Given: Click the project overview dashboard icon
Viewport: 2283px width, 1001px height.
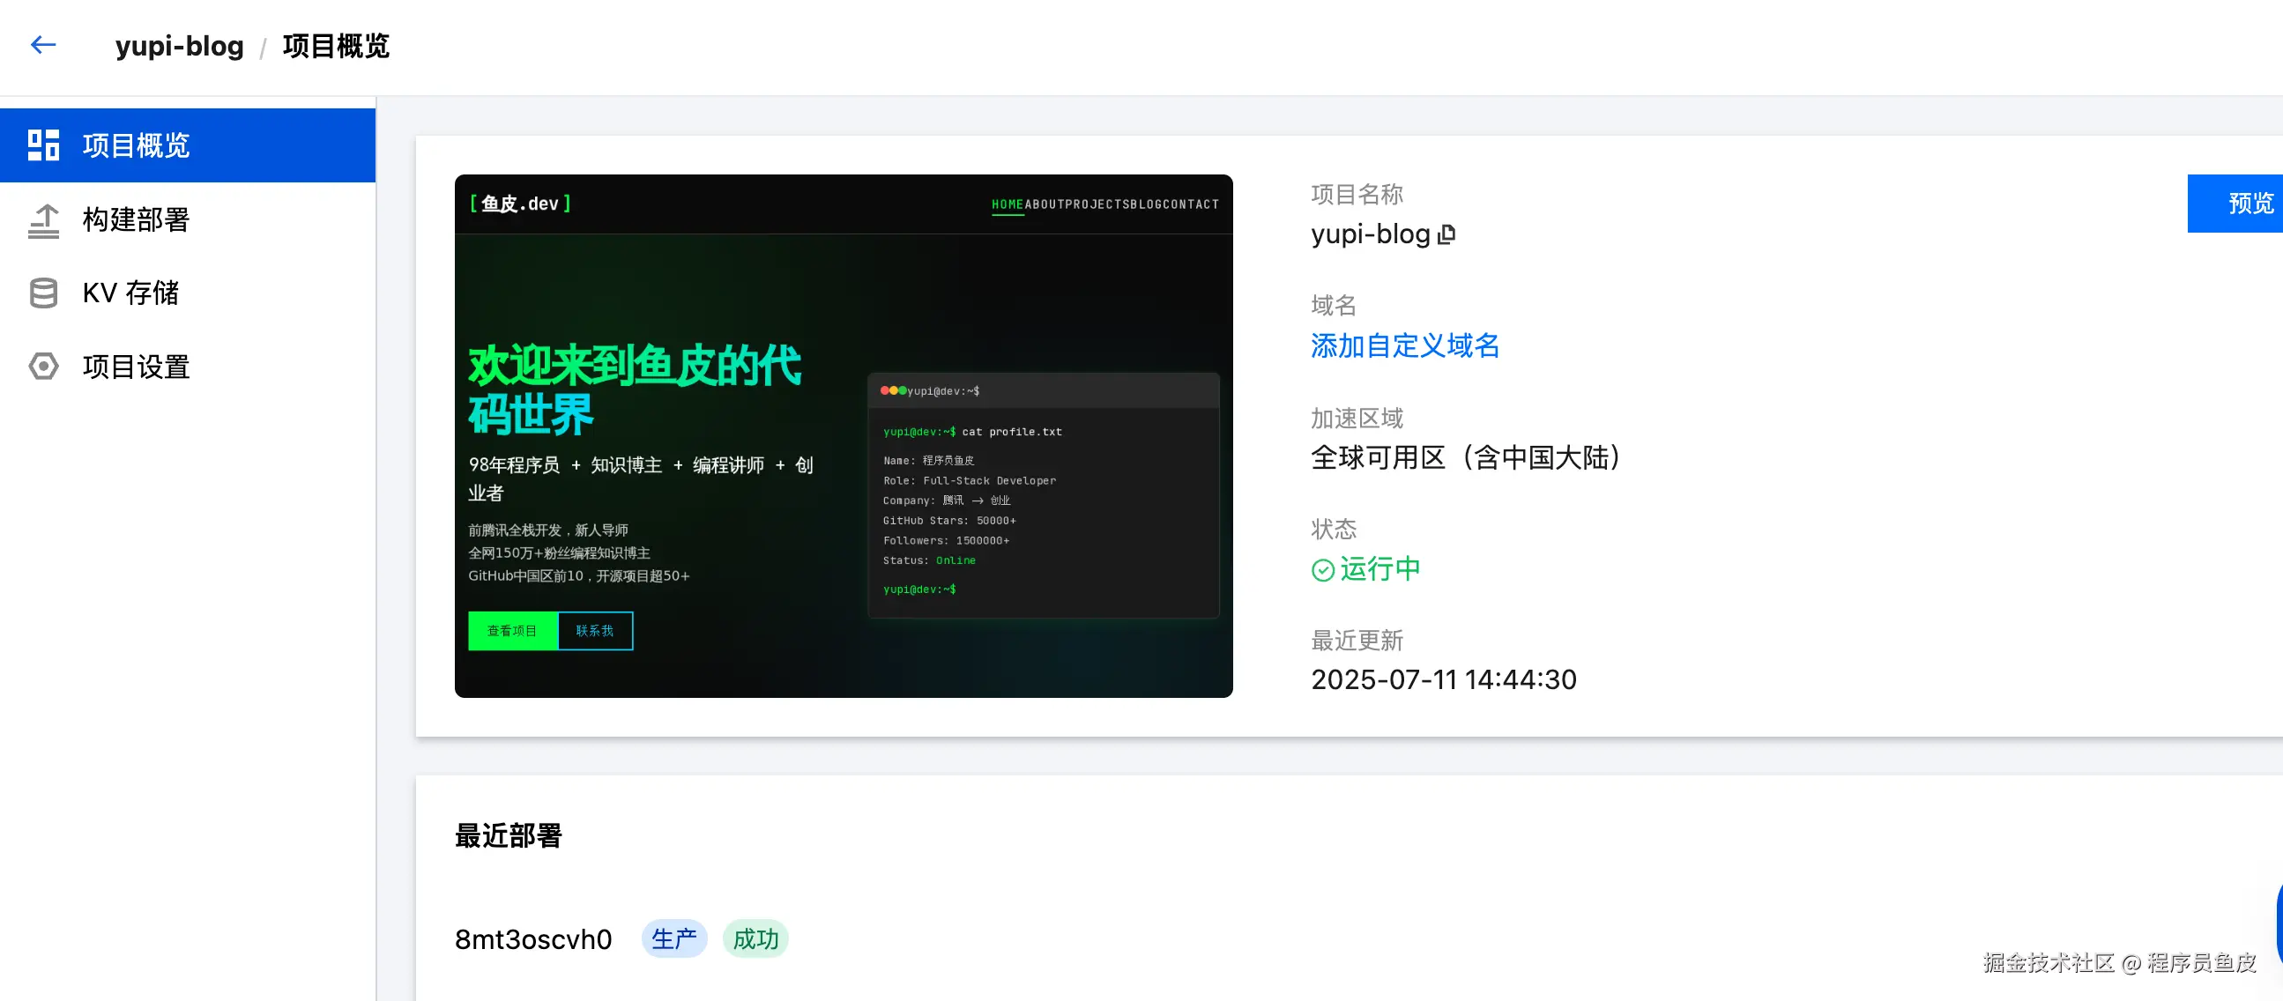Looking at the screenshot, I should tap(43, 145).
